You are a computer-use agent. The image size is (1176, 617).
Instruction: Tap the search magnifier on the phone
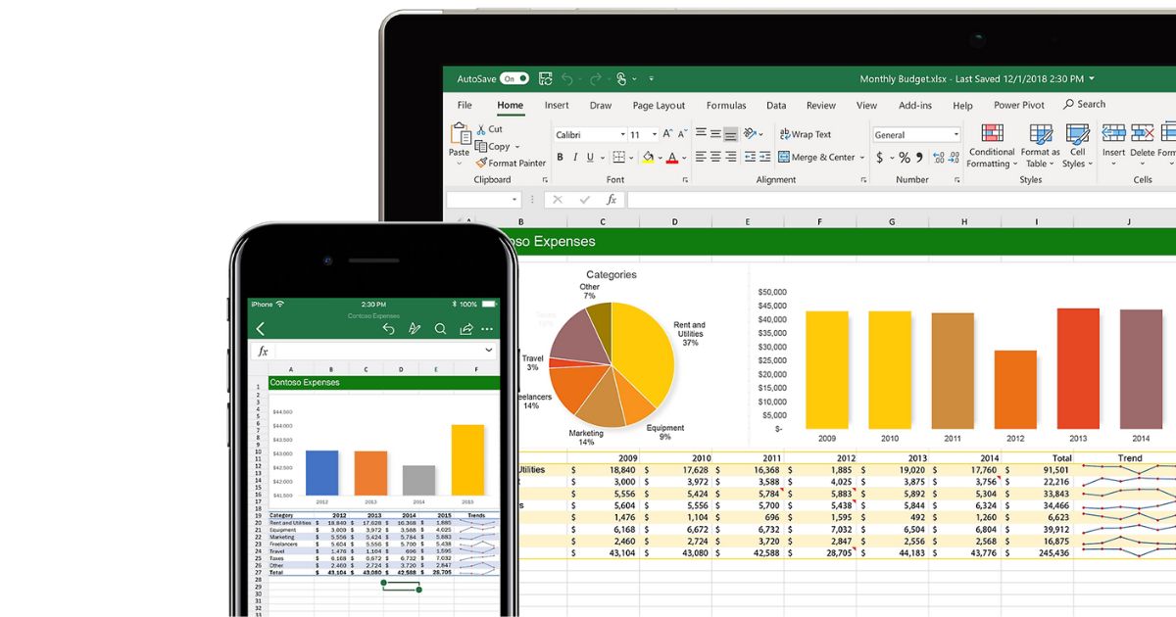(440, 329)
